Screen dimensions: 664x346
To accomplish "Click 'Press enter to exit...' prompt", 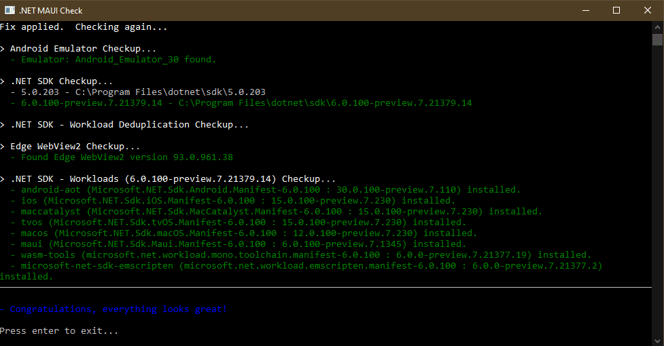I will [x=59, y=331].
